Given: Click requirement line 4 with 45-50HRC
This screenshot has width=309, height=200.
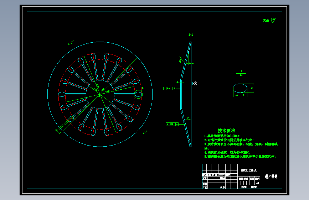Looking at the screenshot, I should pyautogui.click(x=227, y=152).
